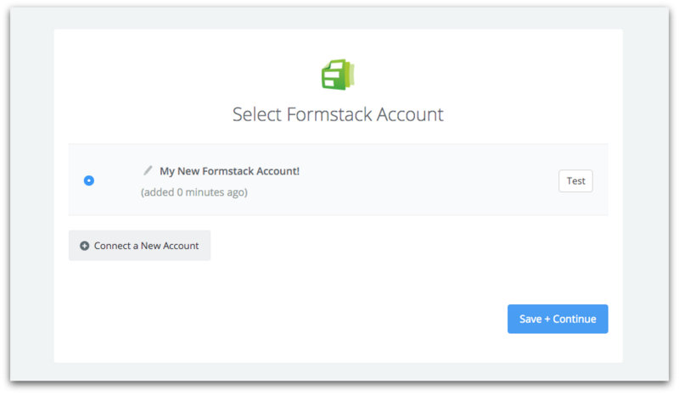The height and width of the screenshot is (394, 679).
Task: Click the "(added 0 minutes ago)" text
Action: (x=194, y=192)
